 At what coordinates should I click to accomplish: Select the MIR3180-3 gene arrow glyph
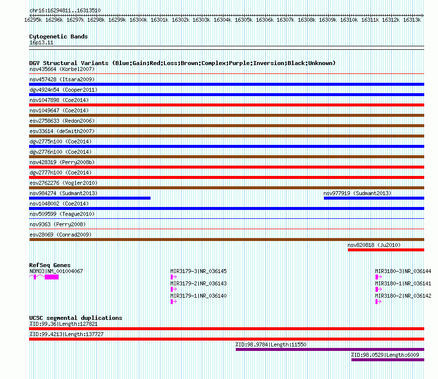[378, 277]
